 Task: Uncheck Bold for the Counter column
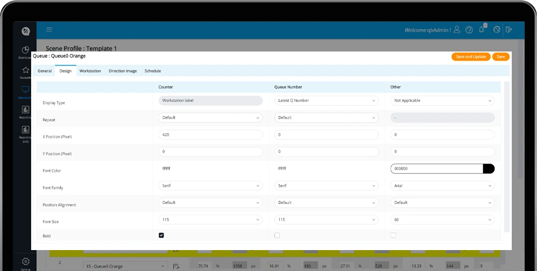click(x=162, y=236)
